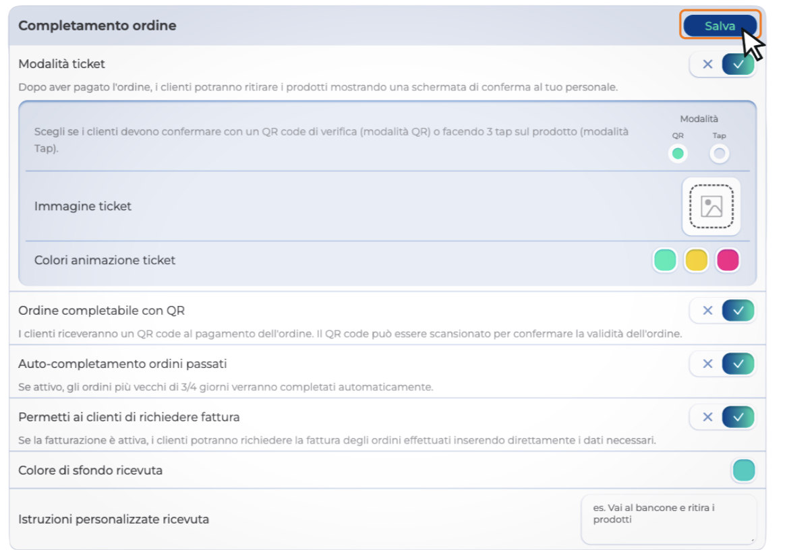Enable Modalità ticket with the checkmark icon
Screen dimensions: 785x550
tap(738, 65)
